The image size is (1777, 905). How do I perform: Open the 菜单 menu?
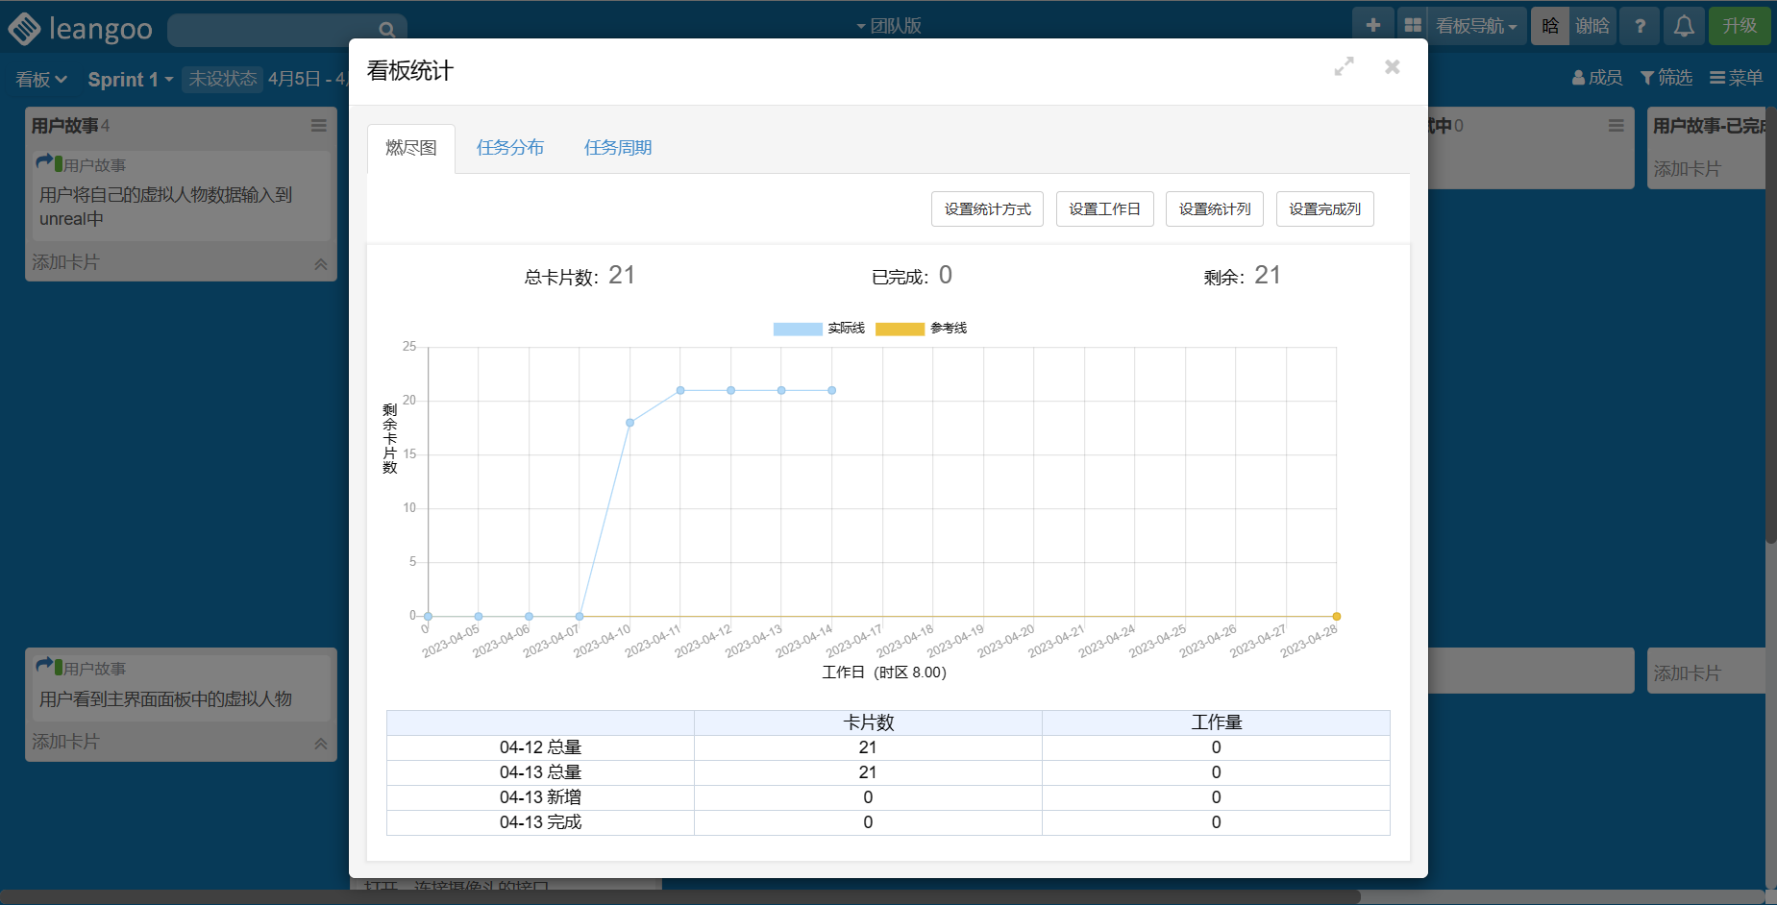(x=1736, y=78)
